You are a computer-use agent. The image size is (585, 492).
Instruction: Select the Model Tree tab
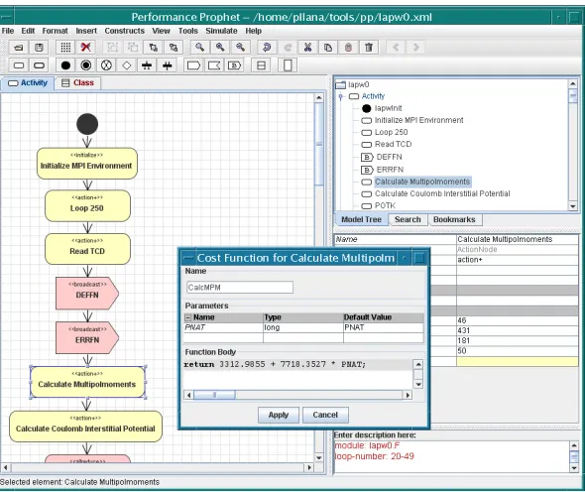point(361,219)
